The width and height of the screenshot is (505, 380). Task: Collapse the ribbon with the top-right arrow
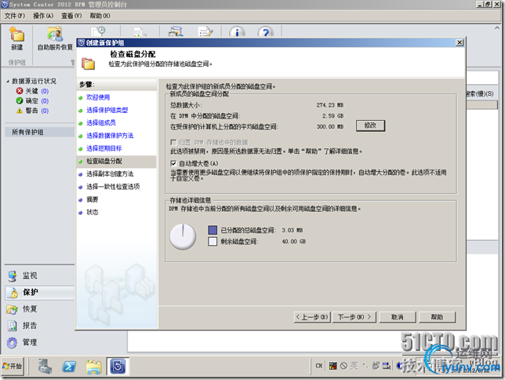(497, 28)
